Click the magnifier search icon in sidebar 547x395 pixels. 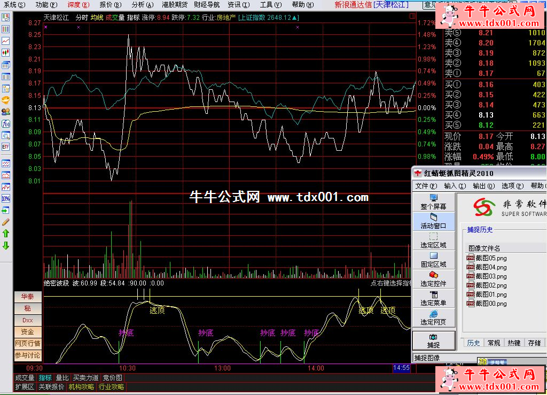[5, 135]
